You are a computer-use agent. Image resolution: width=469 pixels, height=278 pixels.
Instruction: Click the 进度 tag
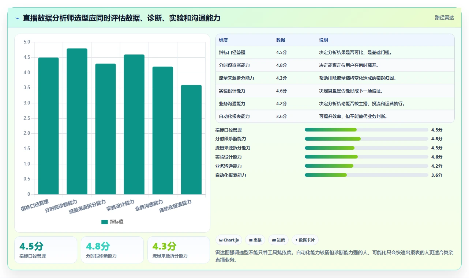278,240
